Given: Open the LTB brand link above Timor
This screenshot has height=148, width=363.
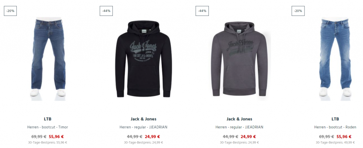Looking at the screenshot, I should (48, 119).
